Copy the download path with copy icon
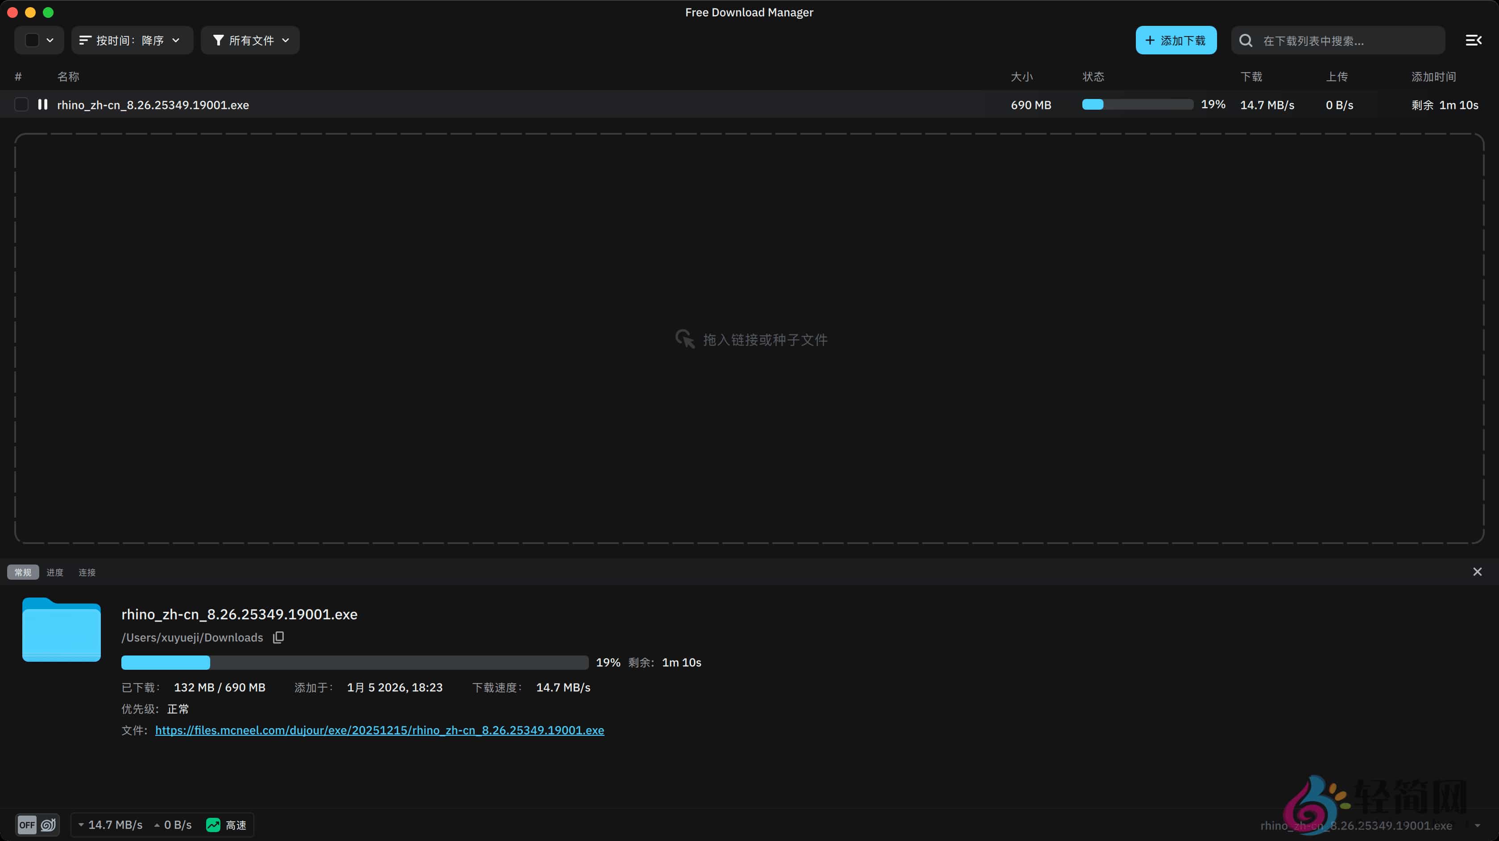Viewport: 1499px width, 841px height. pyautogui.click(x=278, y=637)
